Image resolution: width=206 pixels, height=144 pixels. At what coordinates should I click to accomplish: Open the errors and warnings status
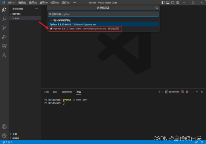8,142
